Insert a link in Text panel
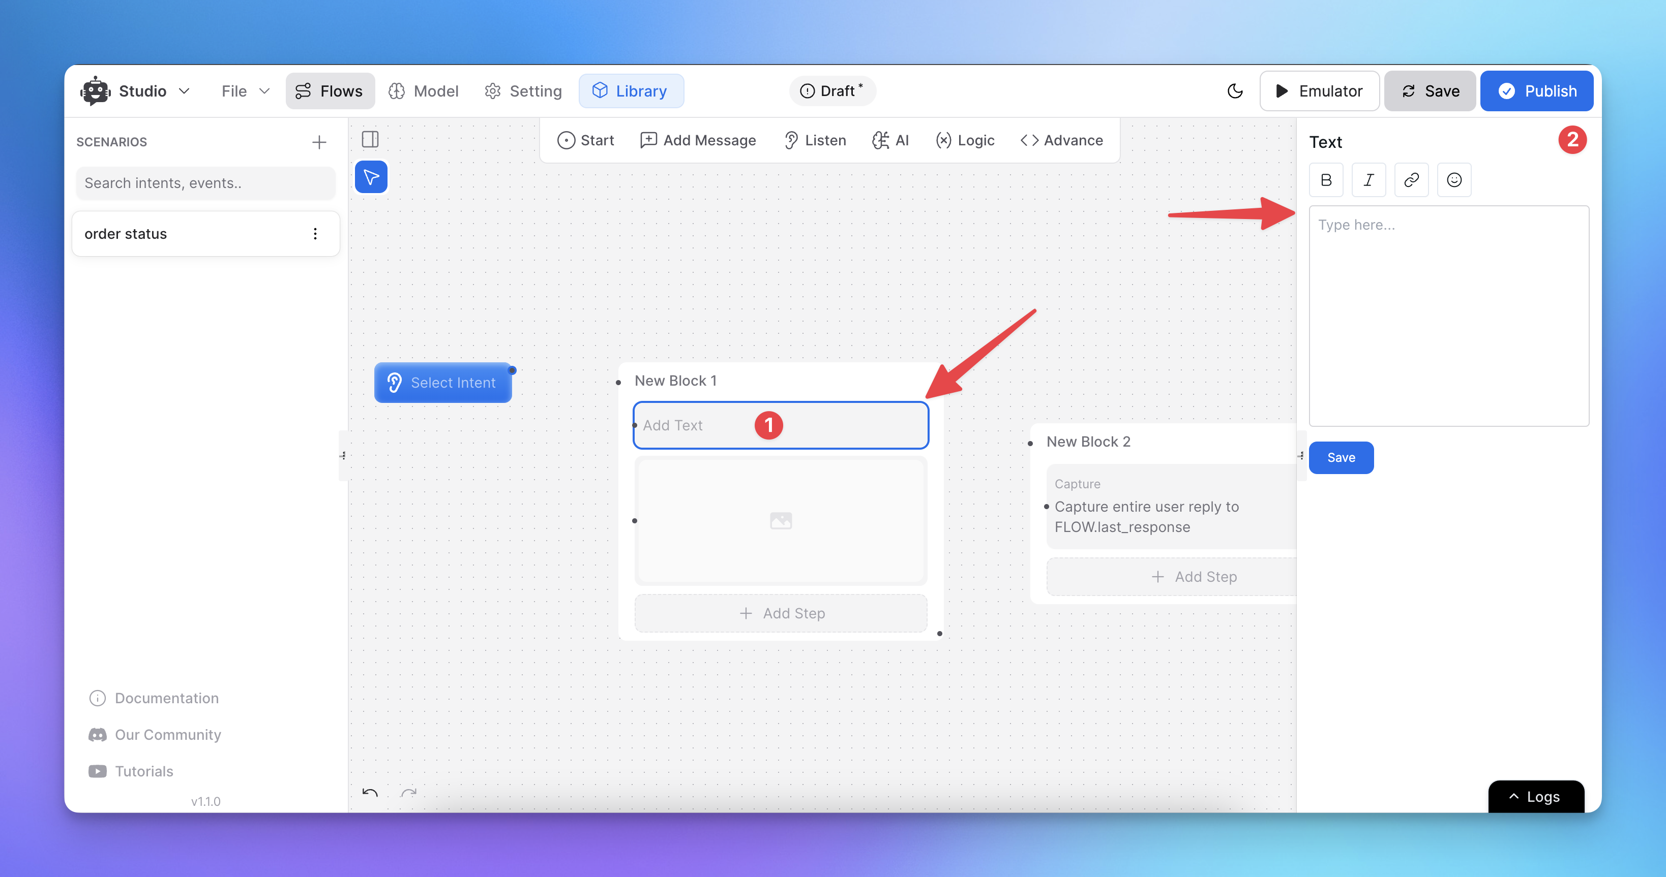 (1411, 180)
